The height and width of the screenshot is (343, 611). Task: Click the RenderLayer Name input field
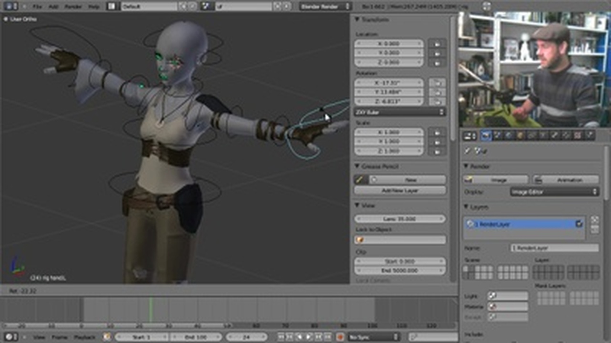(x=554, y=248)
